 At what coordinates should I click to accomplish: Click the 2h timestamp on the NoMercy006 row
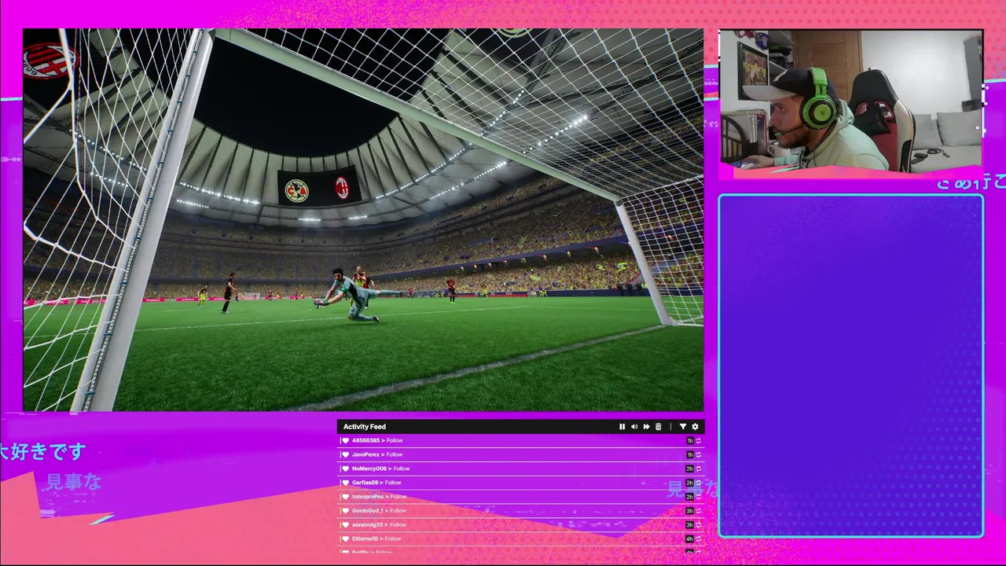click(x=690, y=469)
